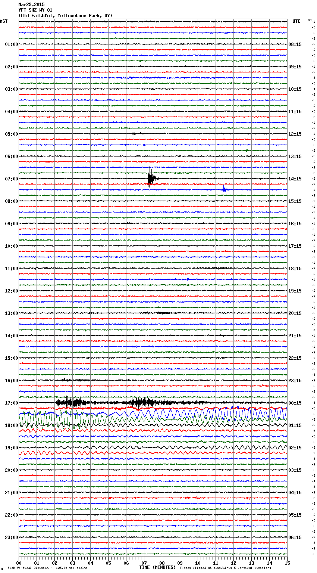Click the 11:15 UTC time label
This screenshot has width=317, height=573.
click(x=295, y=112)
